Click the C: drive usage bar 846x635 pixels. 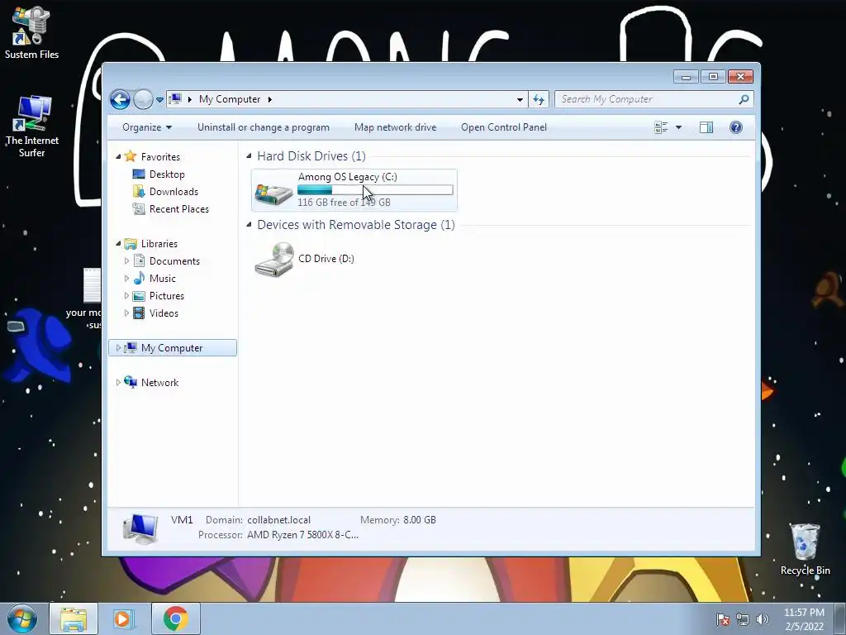click(x=375, y=190)
